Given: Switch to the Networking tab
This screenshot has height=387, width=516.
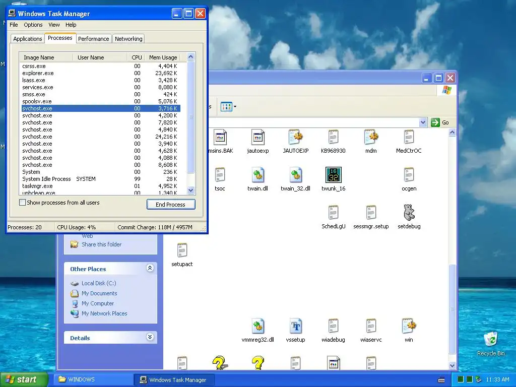Looking at the screenshot, I should pyautogui.click(x=128, y=39).
